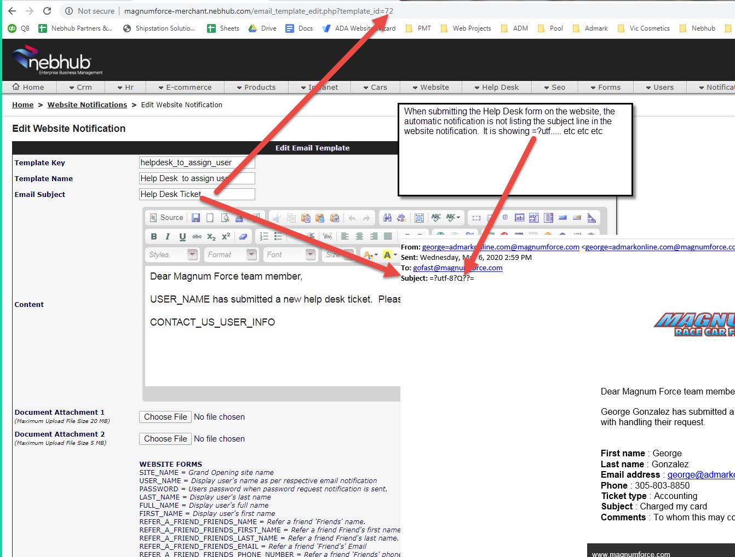Toggle Bold formatting
The width and height of the screenshot is (735, 557).
click(154, 236)
